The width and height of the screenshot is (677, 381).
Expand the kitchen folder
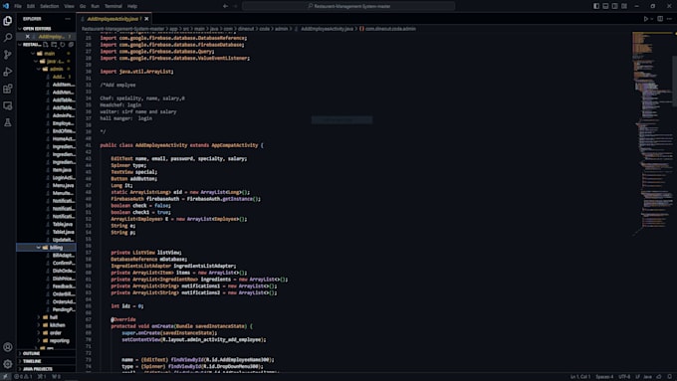pyautogui.click(x=47, y=325)
